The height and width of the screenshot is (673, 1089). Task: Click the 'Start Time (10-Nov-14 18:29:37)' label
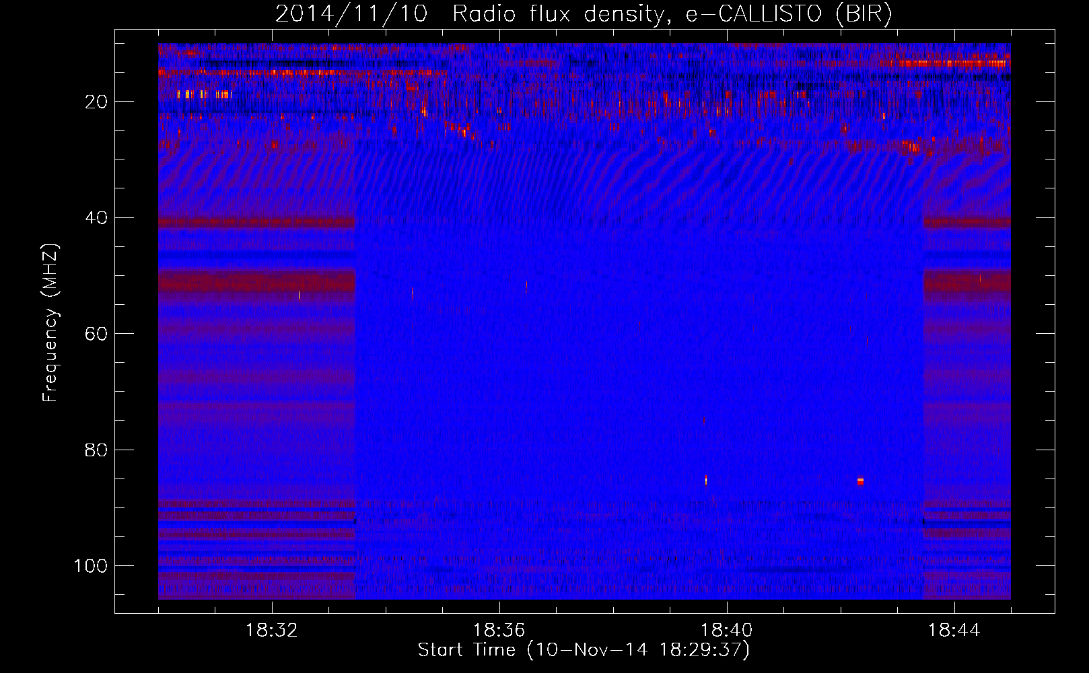pos(584,650)
